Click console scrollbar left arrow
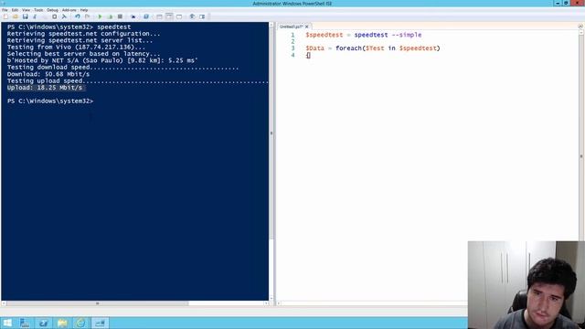 4,303
